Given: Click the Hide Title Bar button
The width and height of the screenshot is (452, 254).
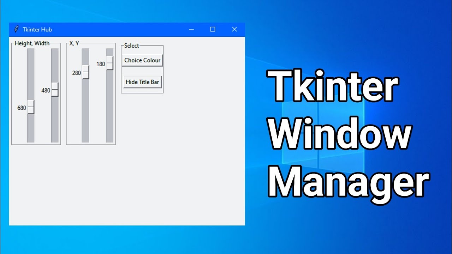Looking at the screenshot, I should pyautogui.click(x=142, y=82).
